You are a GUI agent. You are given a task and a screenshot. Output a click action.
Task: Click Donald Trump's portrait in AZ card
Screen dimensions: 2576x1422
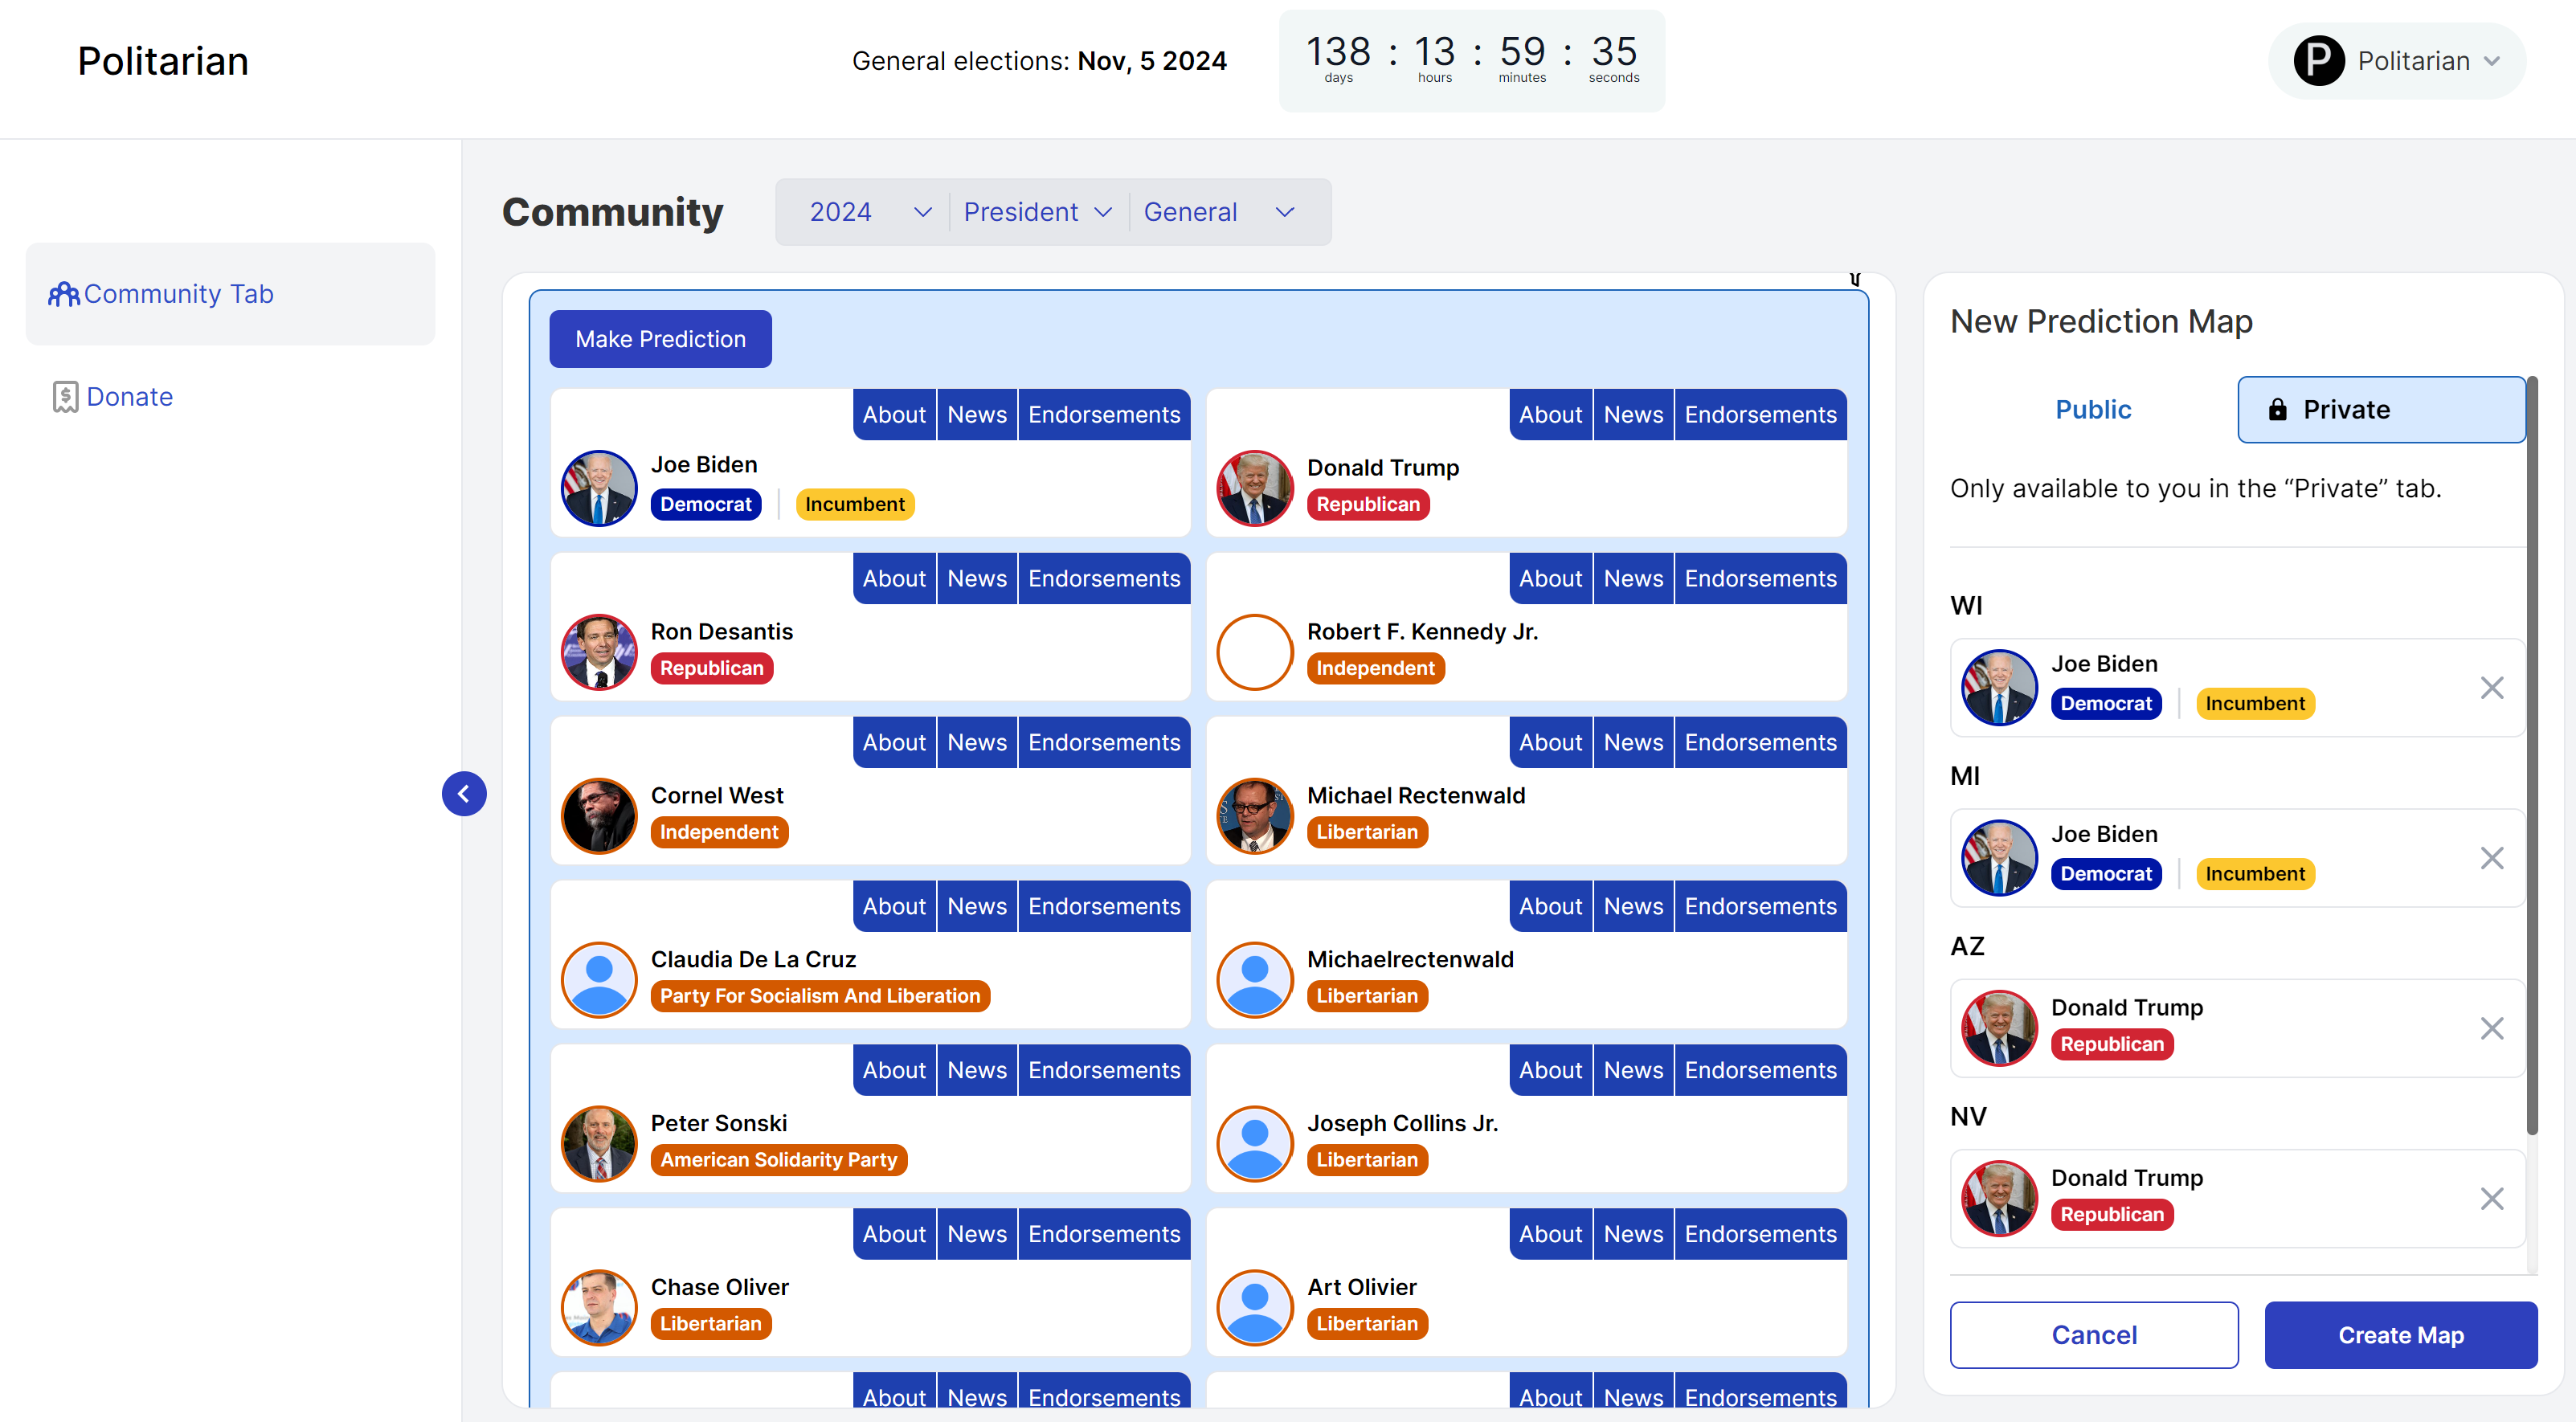[1999, 1029]
